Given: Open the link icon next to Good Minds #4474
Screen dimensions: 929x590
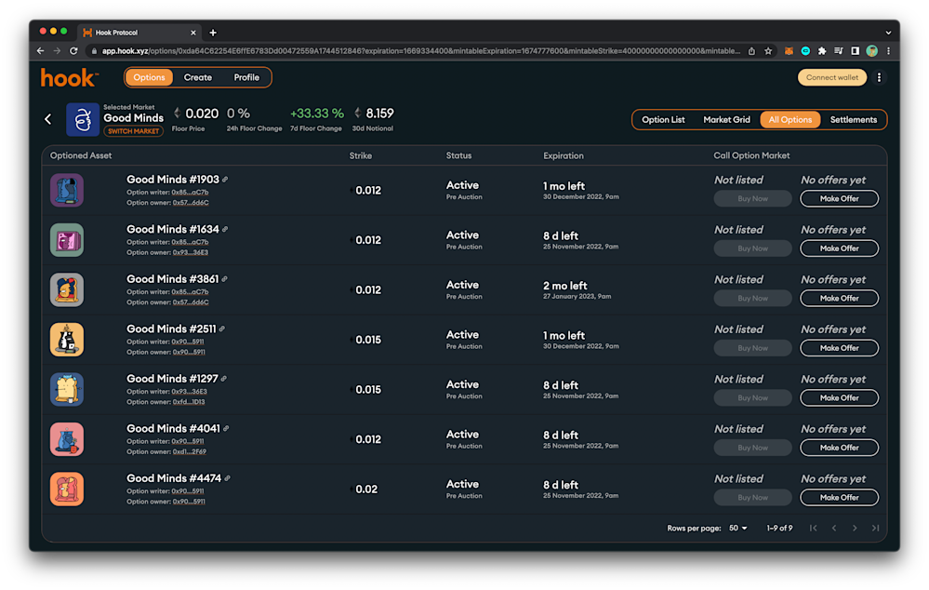Looking at the screenshot, I should point(228,478).
